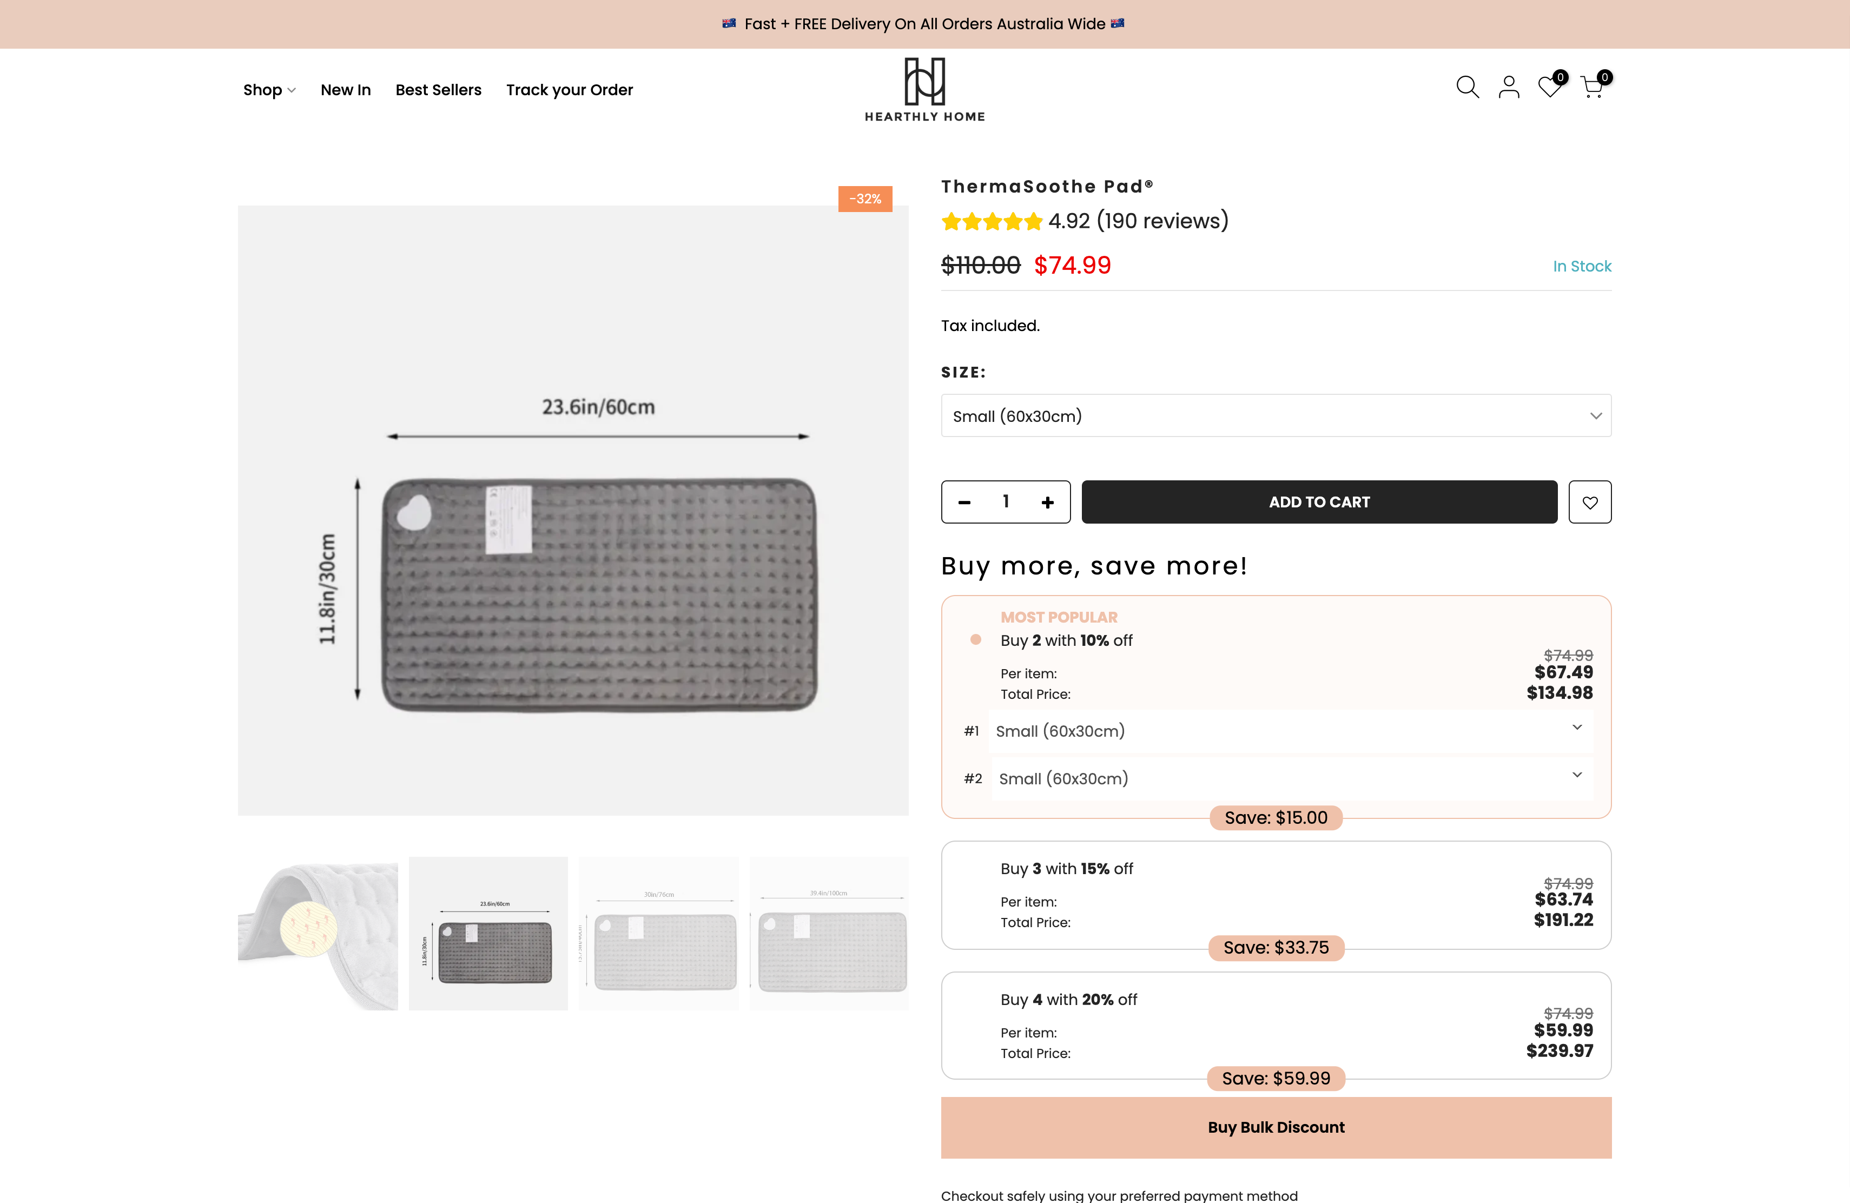Go to the Best Sellers section
Viewport: 1850px width, 1203px height.
[438, 89]
